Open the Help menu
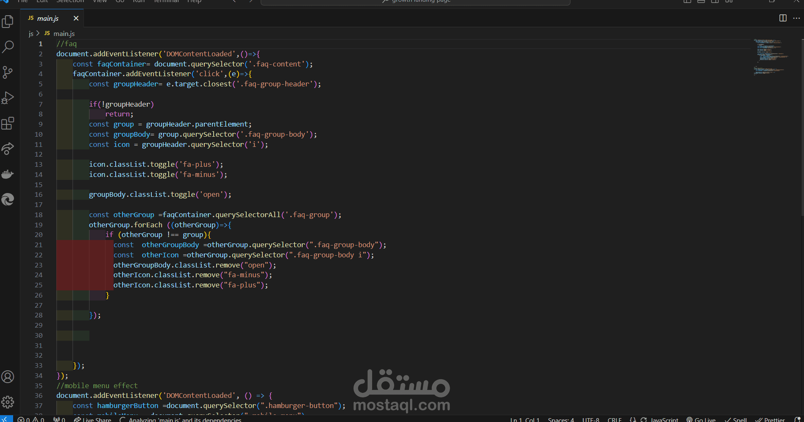This screenshot has height=422, width=804. click(195, 1)
